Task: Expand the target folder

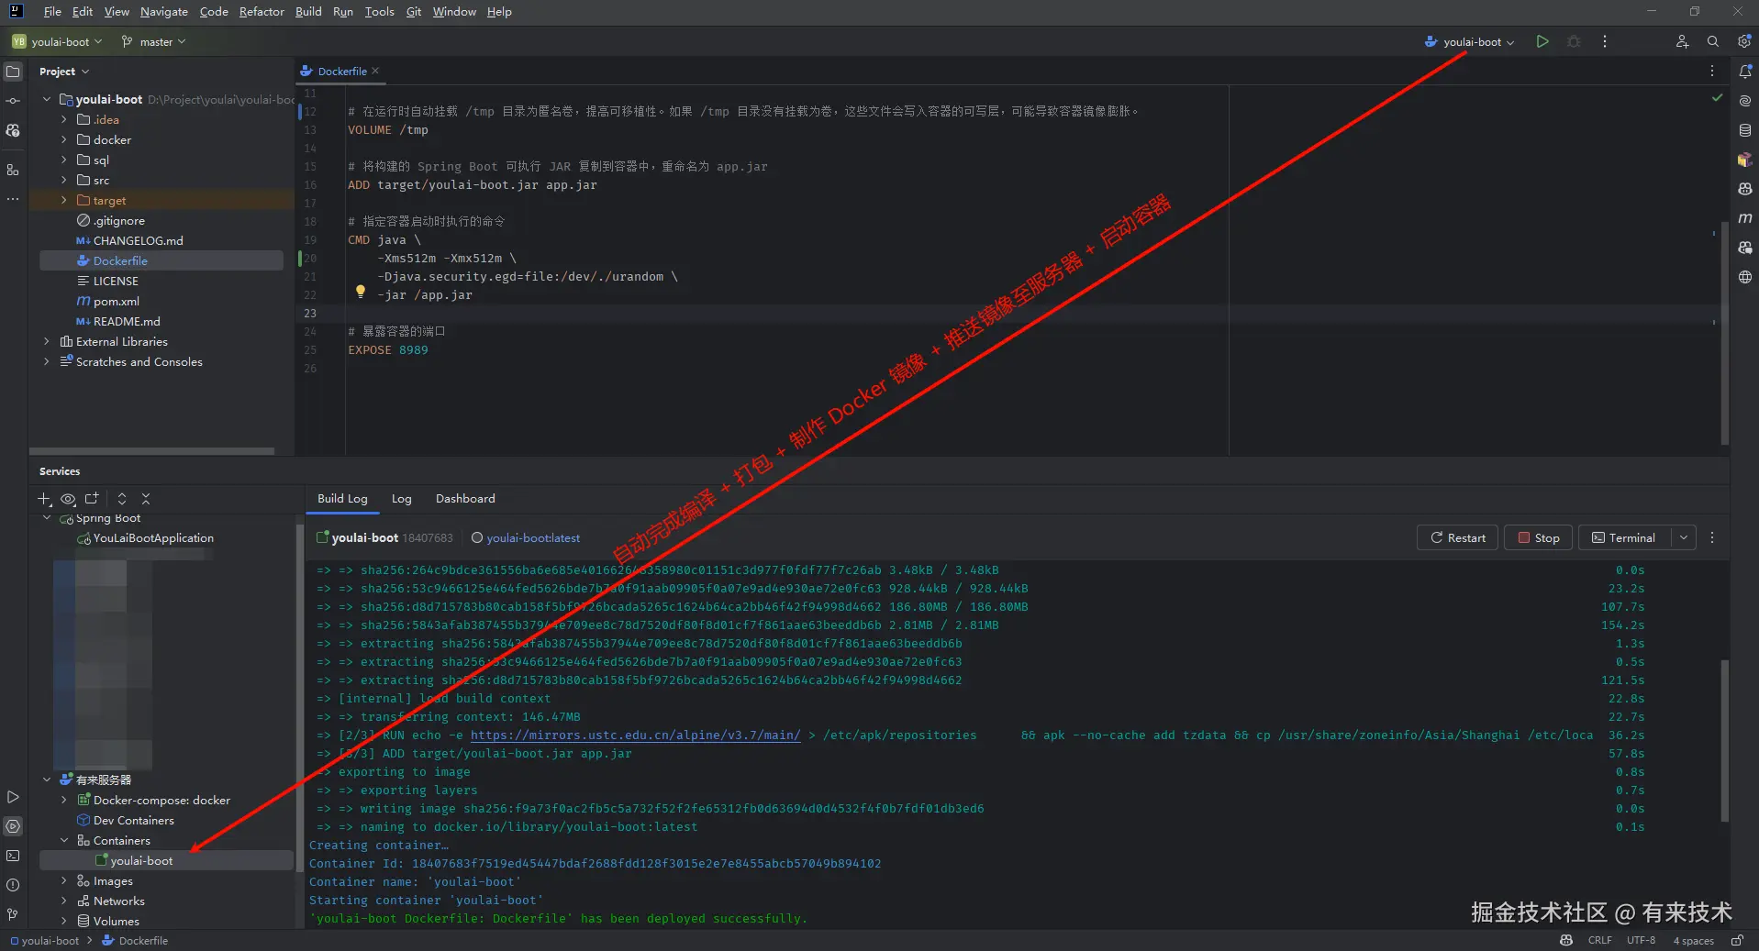Action: coord(63,200)
